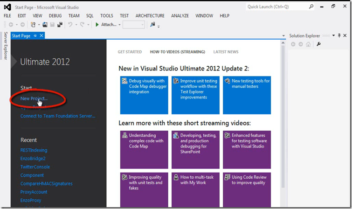This screenshot has width=352, height=209.
Task: Close the Start Page tab
Action: 41,35
